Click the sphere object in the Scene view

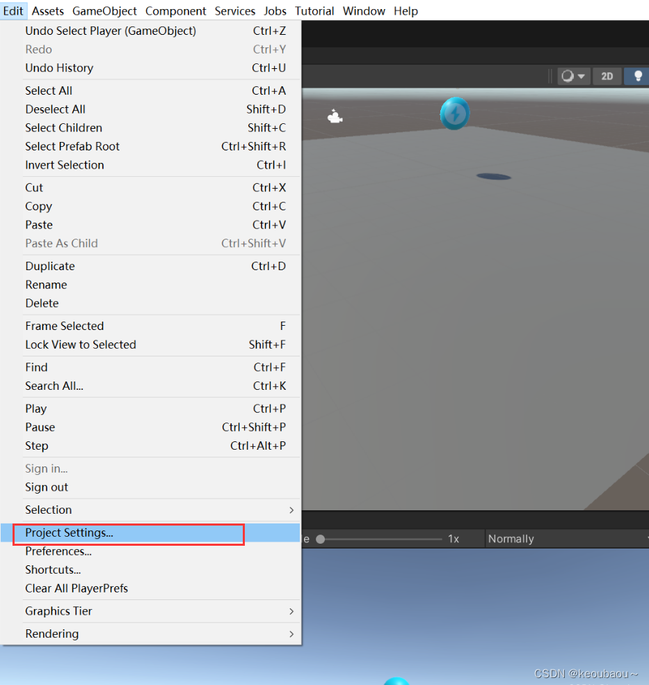point(454,113)
